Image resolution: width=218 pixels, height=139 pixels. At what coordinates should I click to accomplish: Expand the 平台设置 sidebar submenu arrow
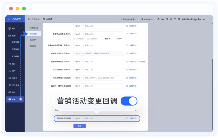pyautogui.click(x=22, y=85)
